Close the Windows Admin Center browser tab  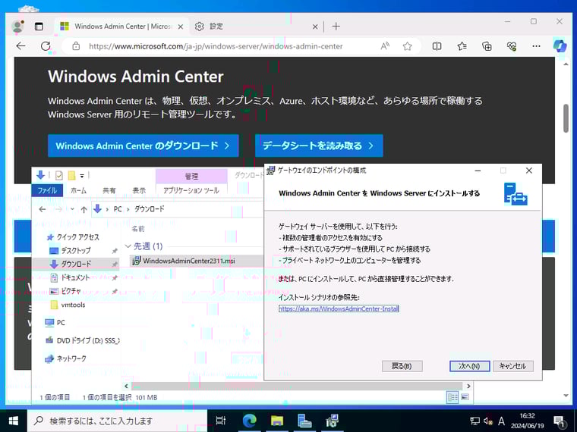181,27
